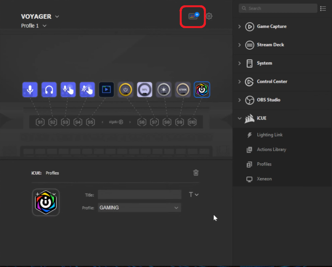Expand the Game Capture category
332x267 pixels.
coord(239,26)
